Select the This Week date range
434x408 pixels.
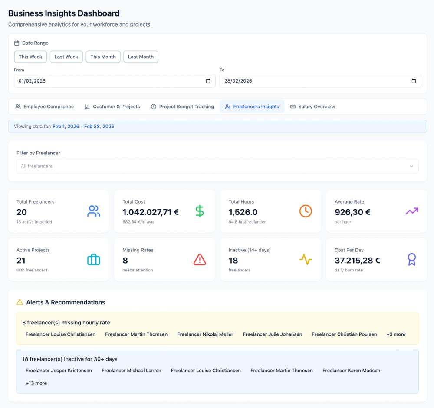click(x=30, y=57)
